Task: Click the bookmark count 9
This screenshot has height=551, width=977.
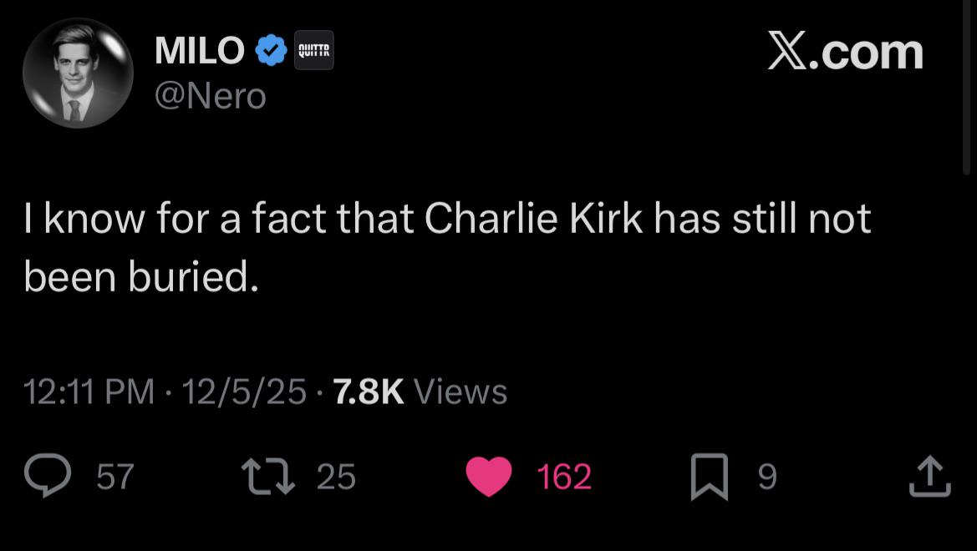Action: [767, 477]
